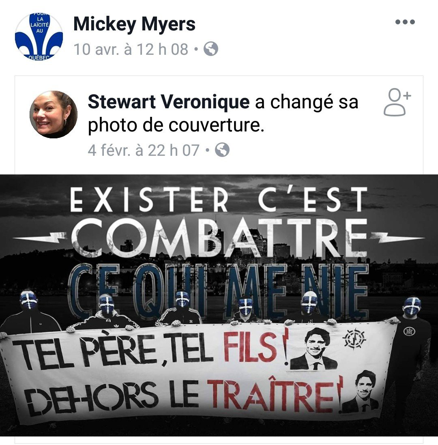This screenshot has height=445, width=438.
Task: Open the three-dot post options menu
Action: 405,22
